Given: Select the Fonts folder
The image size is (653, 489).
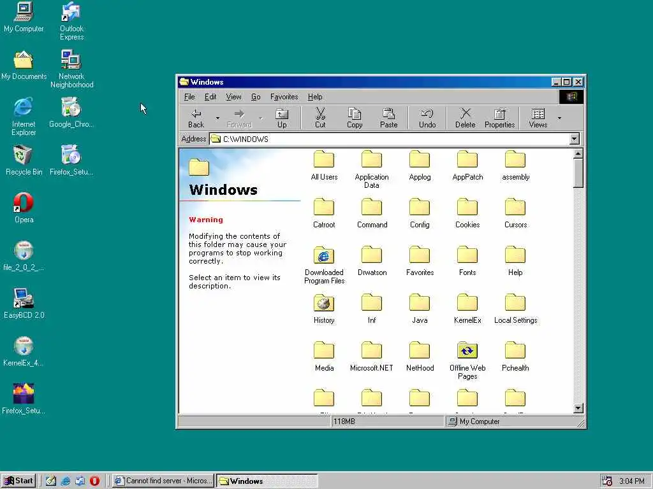Looking at the screenshot, I should (x=467, y=261).
